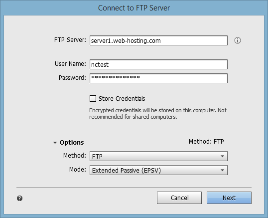Open the Mode dropdown showing Extended Passive

[x=158, y=170]
